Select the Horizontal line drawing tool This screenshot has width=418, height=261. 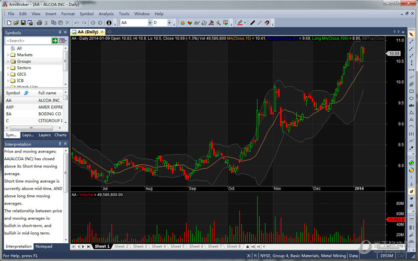pos(411,70)
